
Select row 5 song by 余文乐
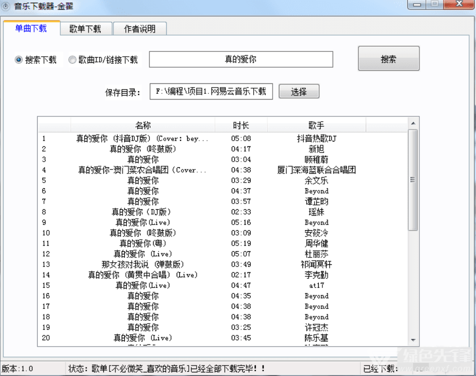(223, 180)
